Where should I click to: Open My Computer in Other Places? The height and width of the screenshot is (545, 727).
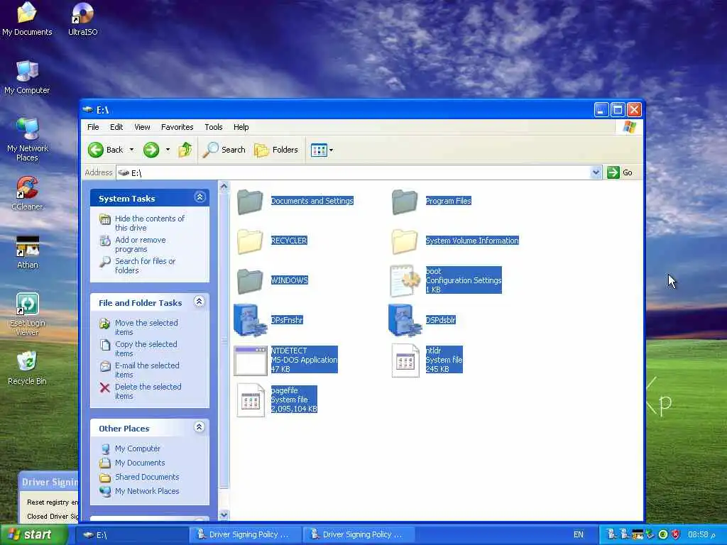[x=137, y=448]
